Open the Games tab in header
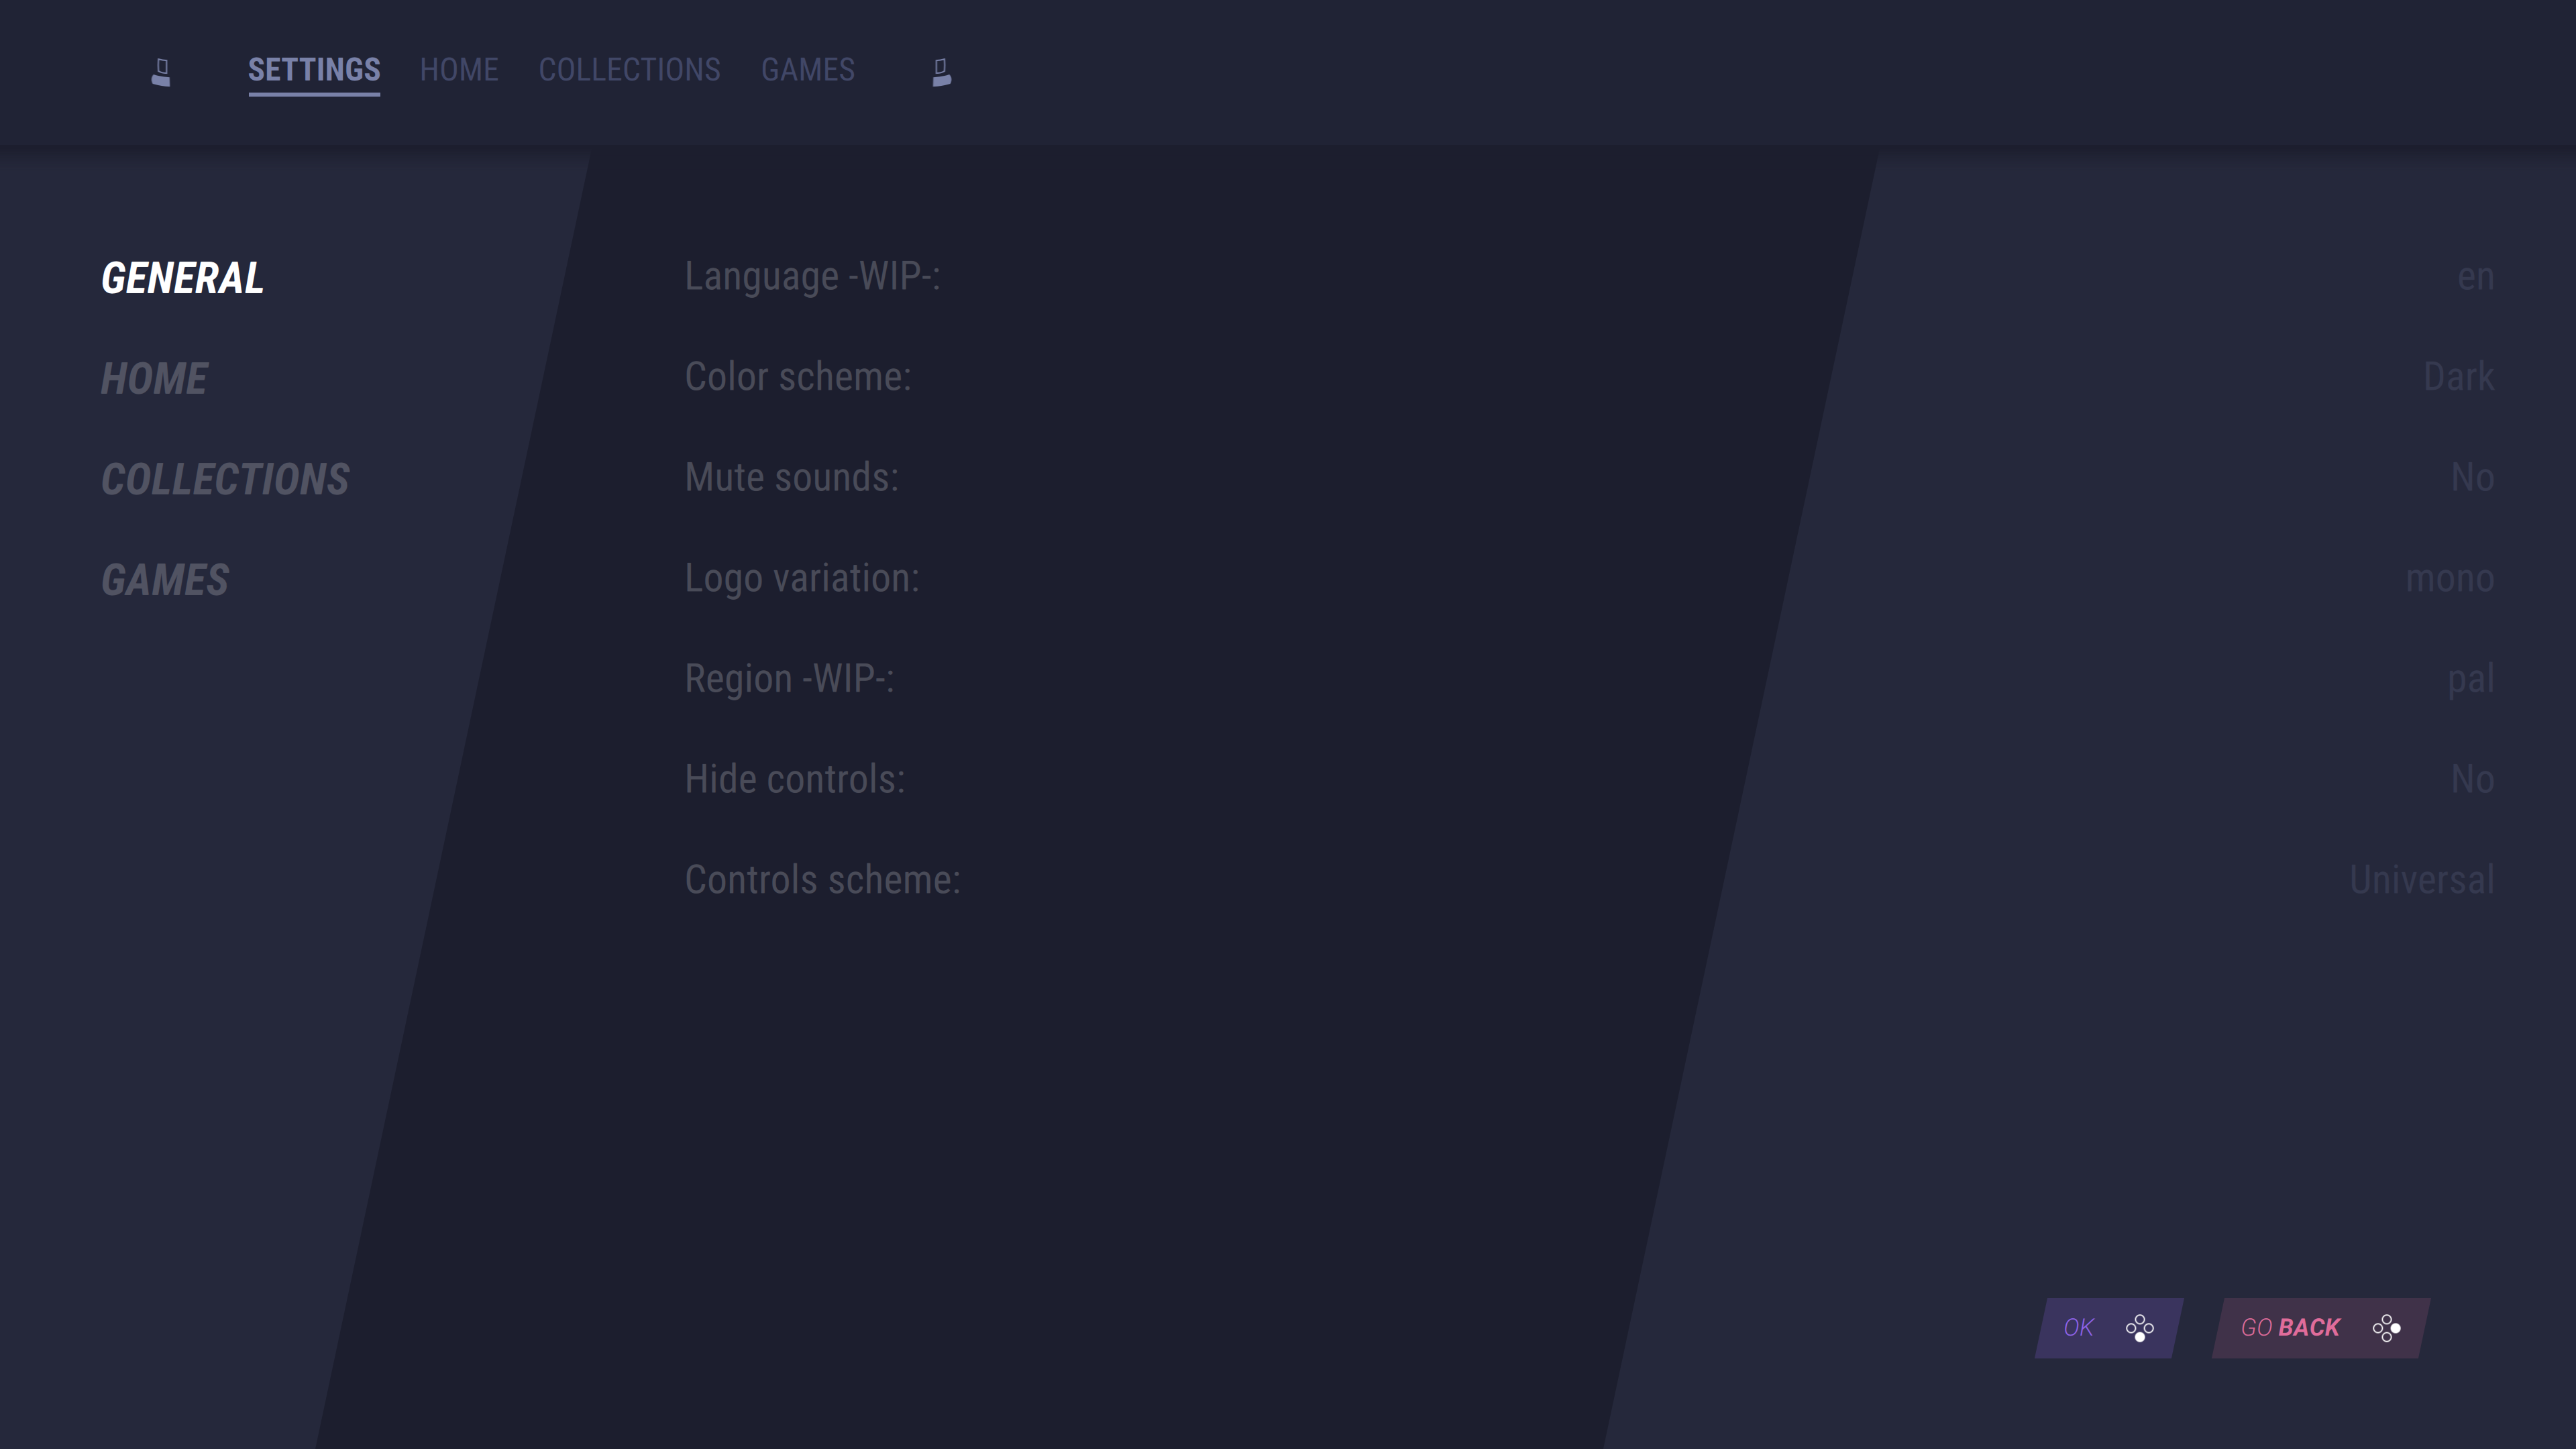Screen dimensions: 2576x1449 tap(807, 70)
